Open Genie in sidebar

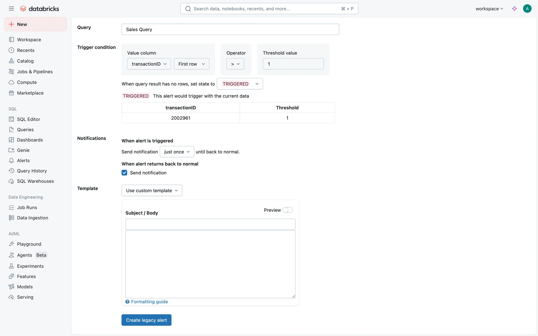coord(23,150)
